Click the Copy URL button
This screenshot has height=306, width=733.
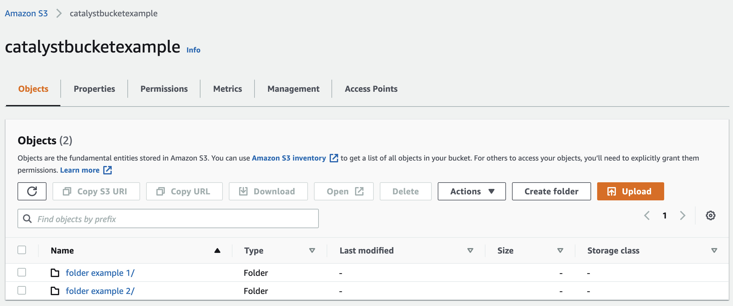pos(184,191)
